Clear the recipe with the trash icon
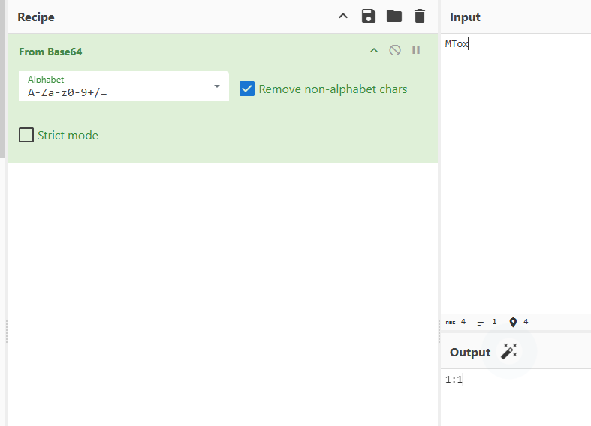The height and width of the screenshot is (426, 591). click(x=420, y=16)
